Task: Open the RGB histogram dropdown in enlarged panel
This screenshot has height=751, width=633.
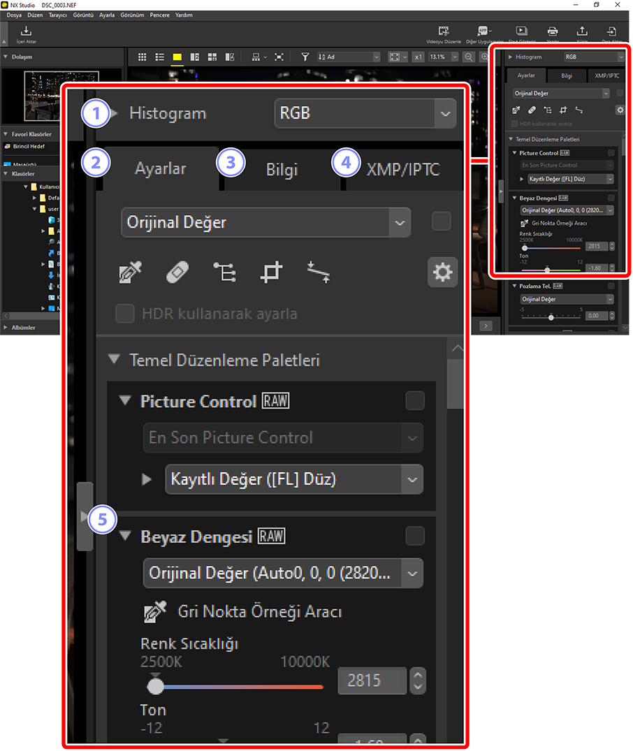Action: coord(365,113)
